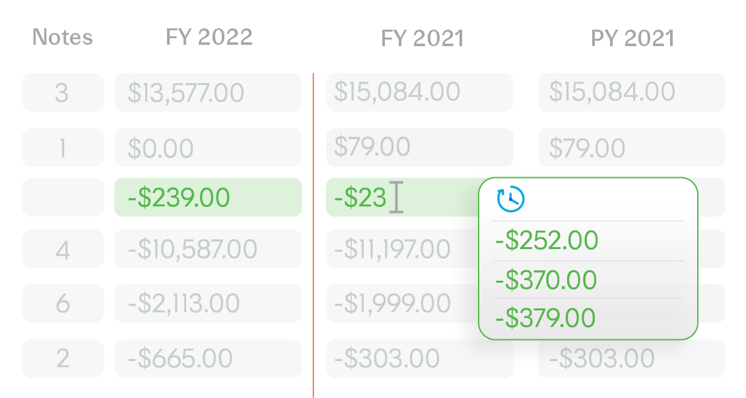
Task: Choose -$370.00 from the suggestion list
Action: coord(547,280)
